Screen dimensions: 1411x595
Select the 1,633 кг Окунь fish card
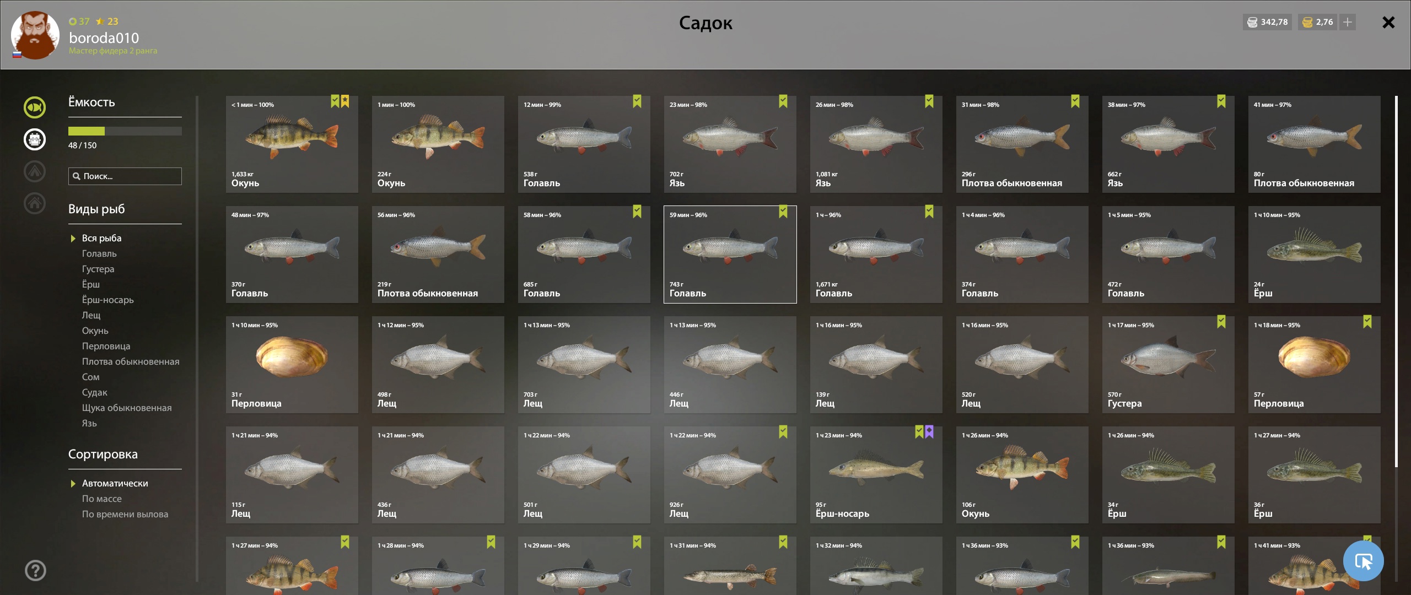tap(292, 144)
